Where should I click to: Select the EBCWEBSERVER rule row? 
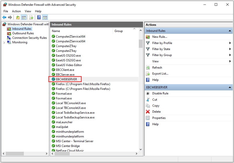[x=95, y=79]
